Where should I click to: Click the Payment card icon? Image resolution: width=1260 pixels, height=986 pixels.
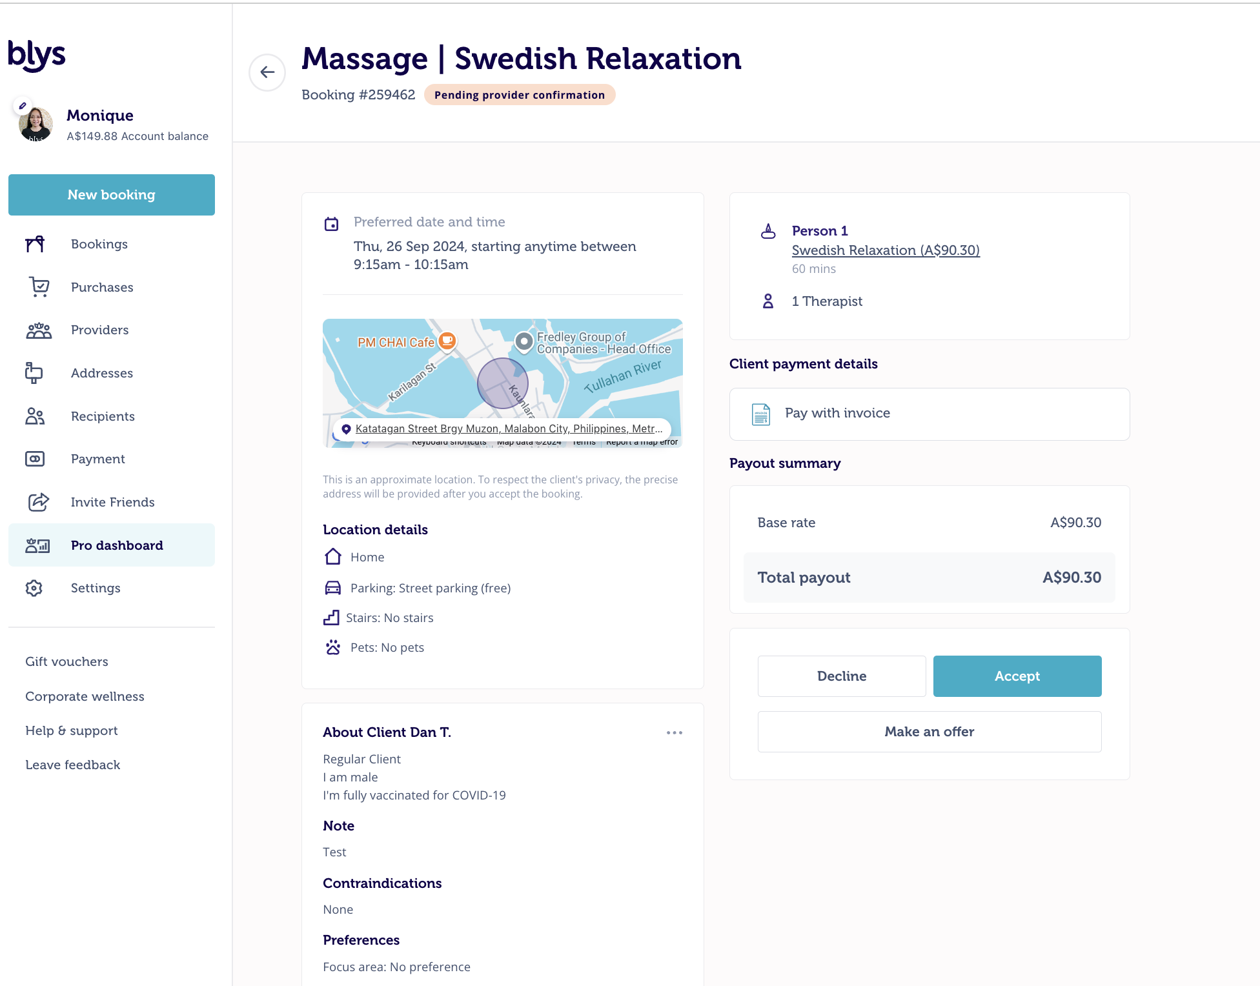(35, 459)
